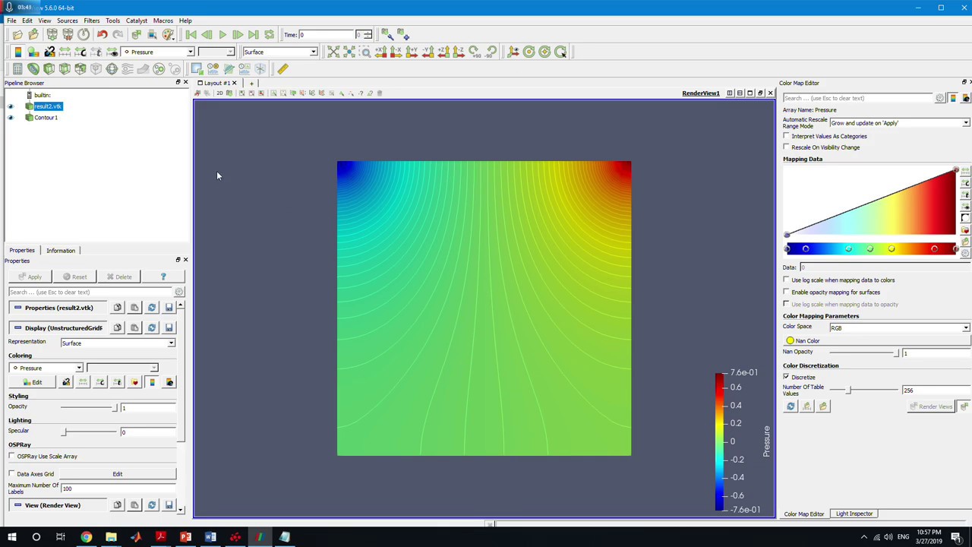This screenshot has width=972, height=547.
Task: Open Color Space RGB dropdown
Action: pos(899,327)
